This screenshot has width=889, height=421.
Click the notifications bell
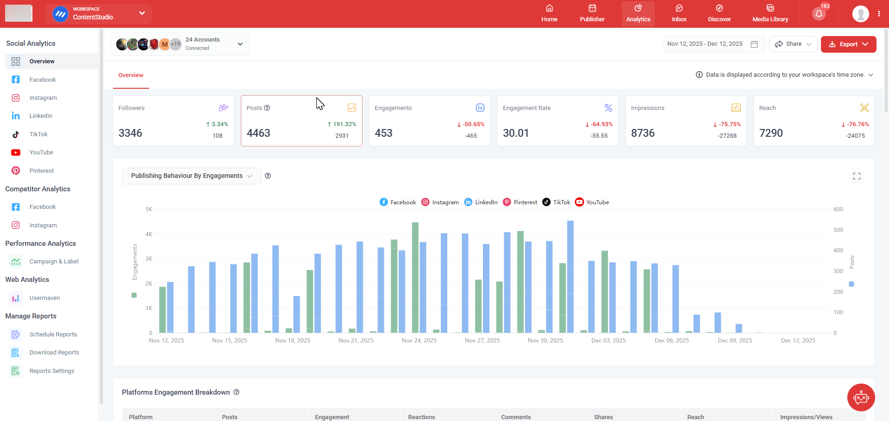coord(818,13)
